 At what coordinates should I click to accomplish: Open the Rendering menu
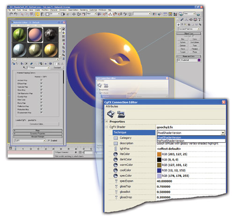tap(84, 10)
